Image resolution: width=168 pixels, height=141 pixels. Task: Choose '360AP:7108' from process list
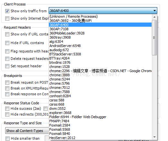click(x=100, y=29)
